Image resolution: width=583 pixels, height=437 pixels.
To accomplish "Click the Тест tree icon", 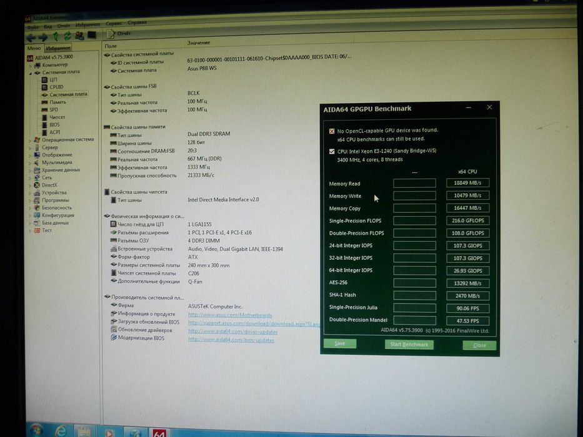I will (x=37, y=230).
